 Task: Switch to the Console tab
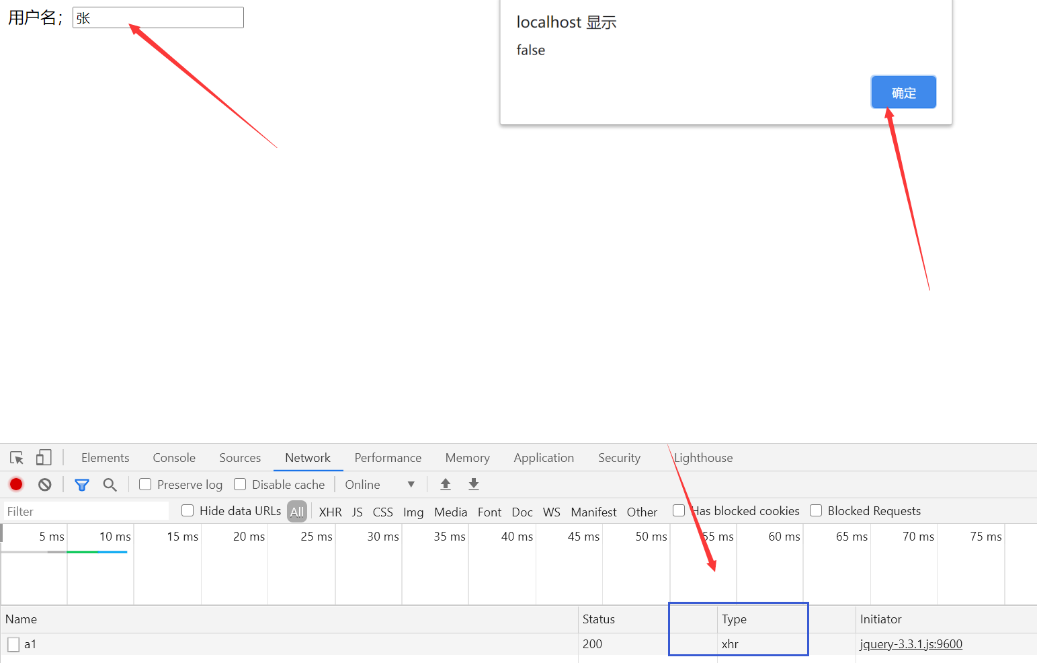[174, 458]
